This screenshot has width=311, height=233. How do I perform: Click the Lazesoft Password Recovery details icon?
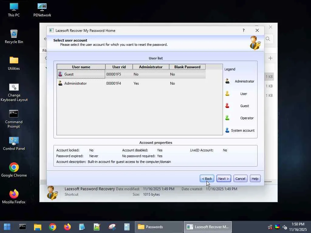point(53,193)
